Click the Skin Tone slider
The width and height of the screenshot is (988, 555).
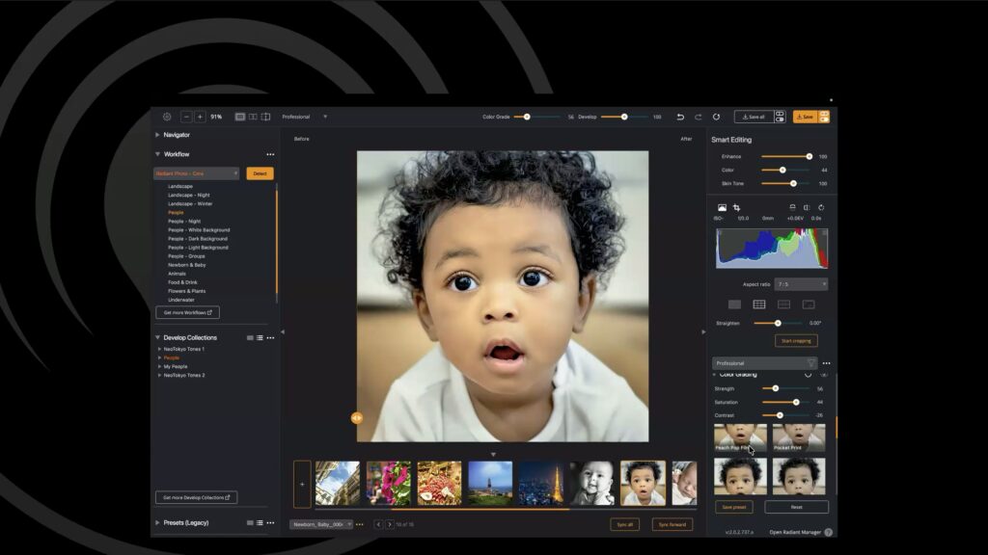click(x=785, y=184)
